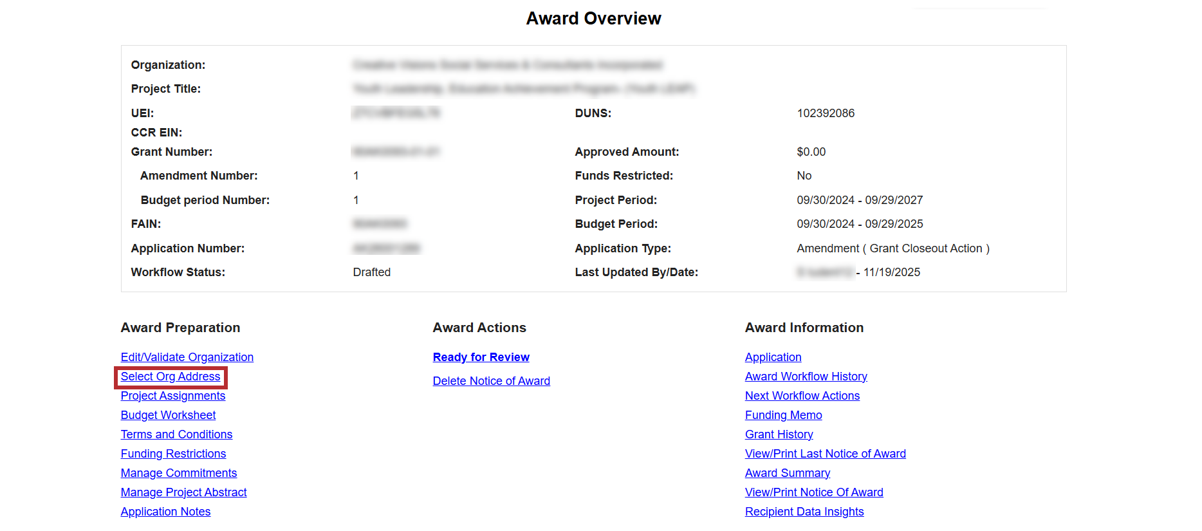Open Application Notes under Award Preparation

coord(165,512)
